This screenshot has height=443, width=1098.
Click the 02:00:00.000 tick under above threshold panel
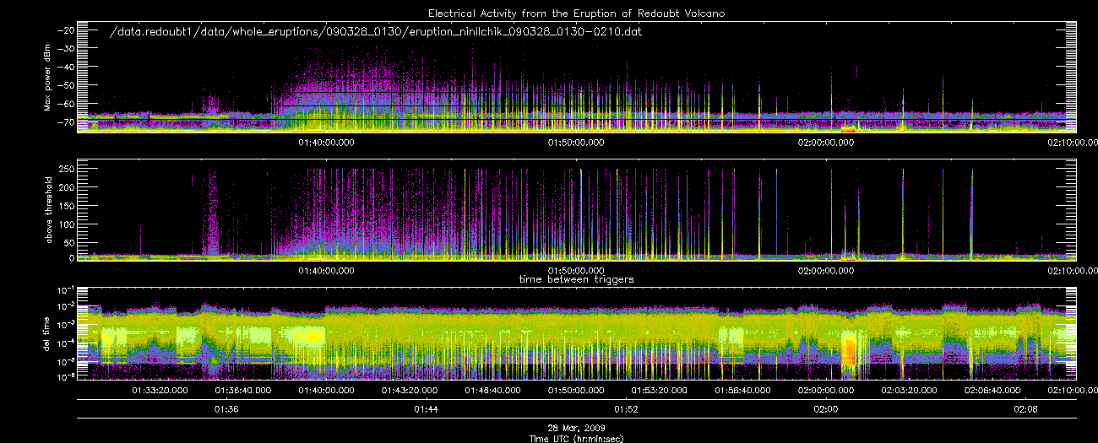pos(826,271)
